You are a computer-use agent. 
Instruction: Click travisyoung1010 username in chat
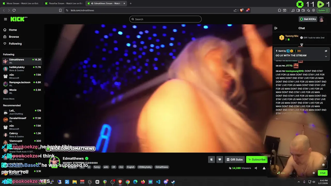point(295,71)
